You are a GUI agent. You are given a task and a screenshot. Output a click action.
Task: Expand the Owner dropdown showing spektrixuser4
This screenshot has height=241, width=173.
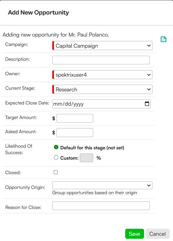[x=102, y=75]
